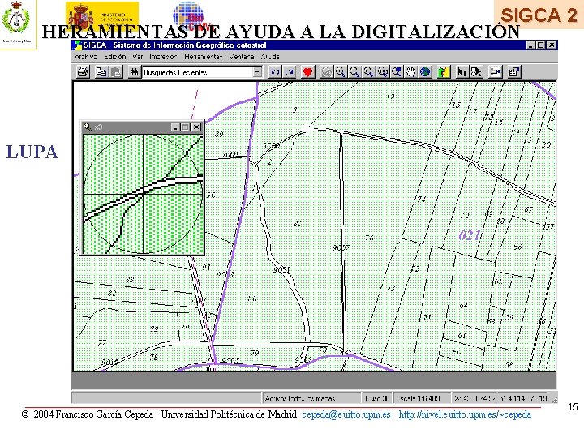Viewport: 584px width, 438px height.
Task: Minimize the x3 lupa window
Action: pyautogui.click(x=176, y=127)
